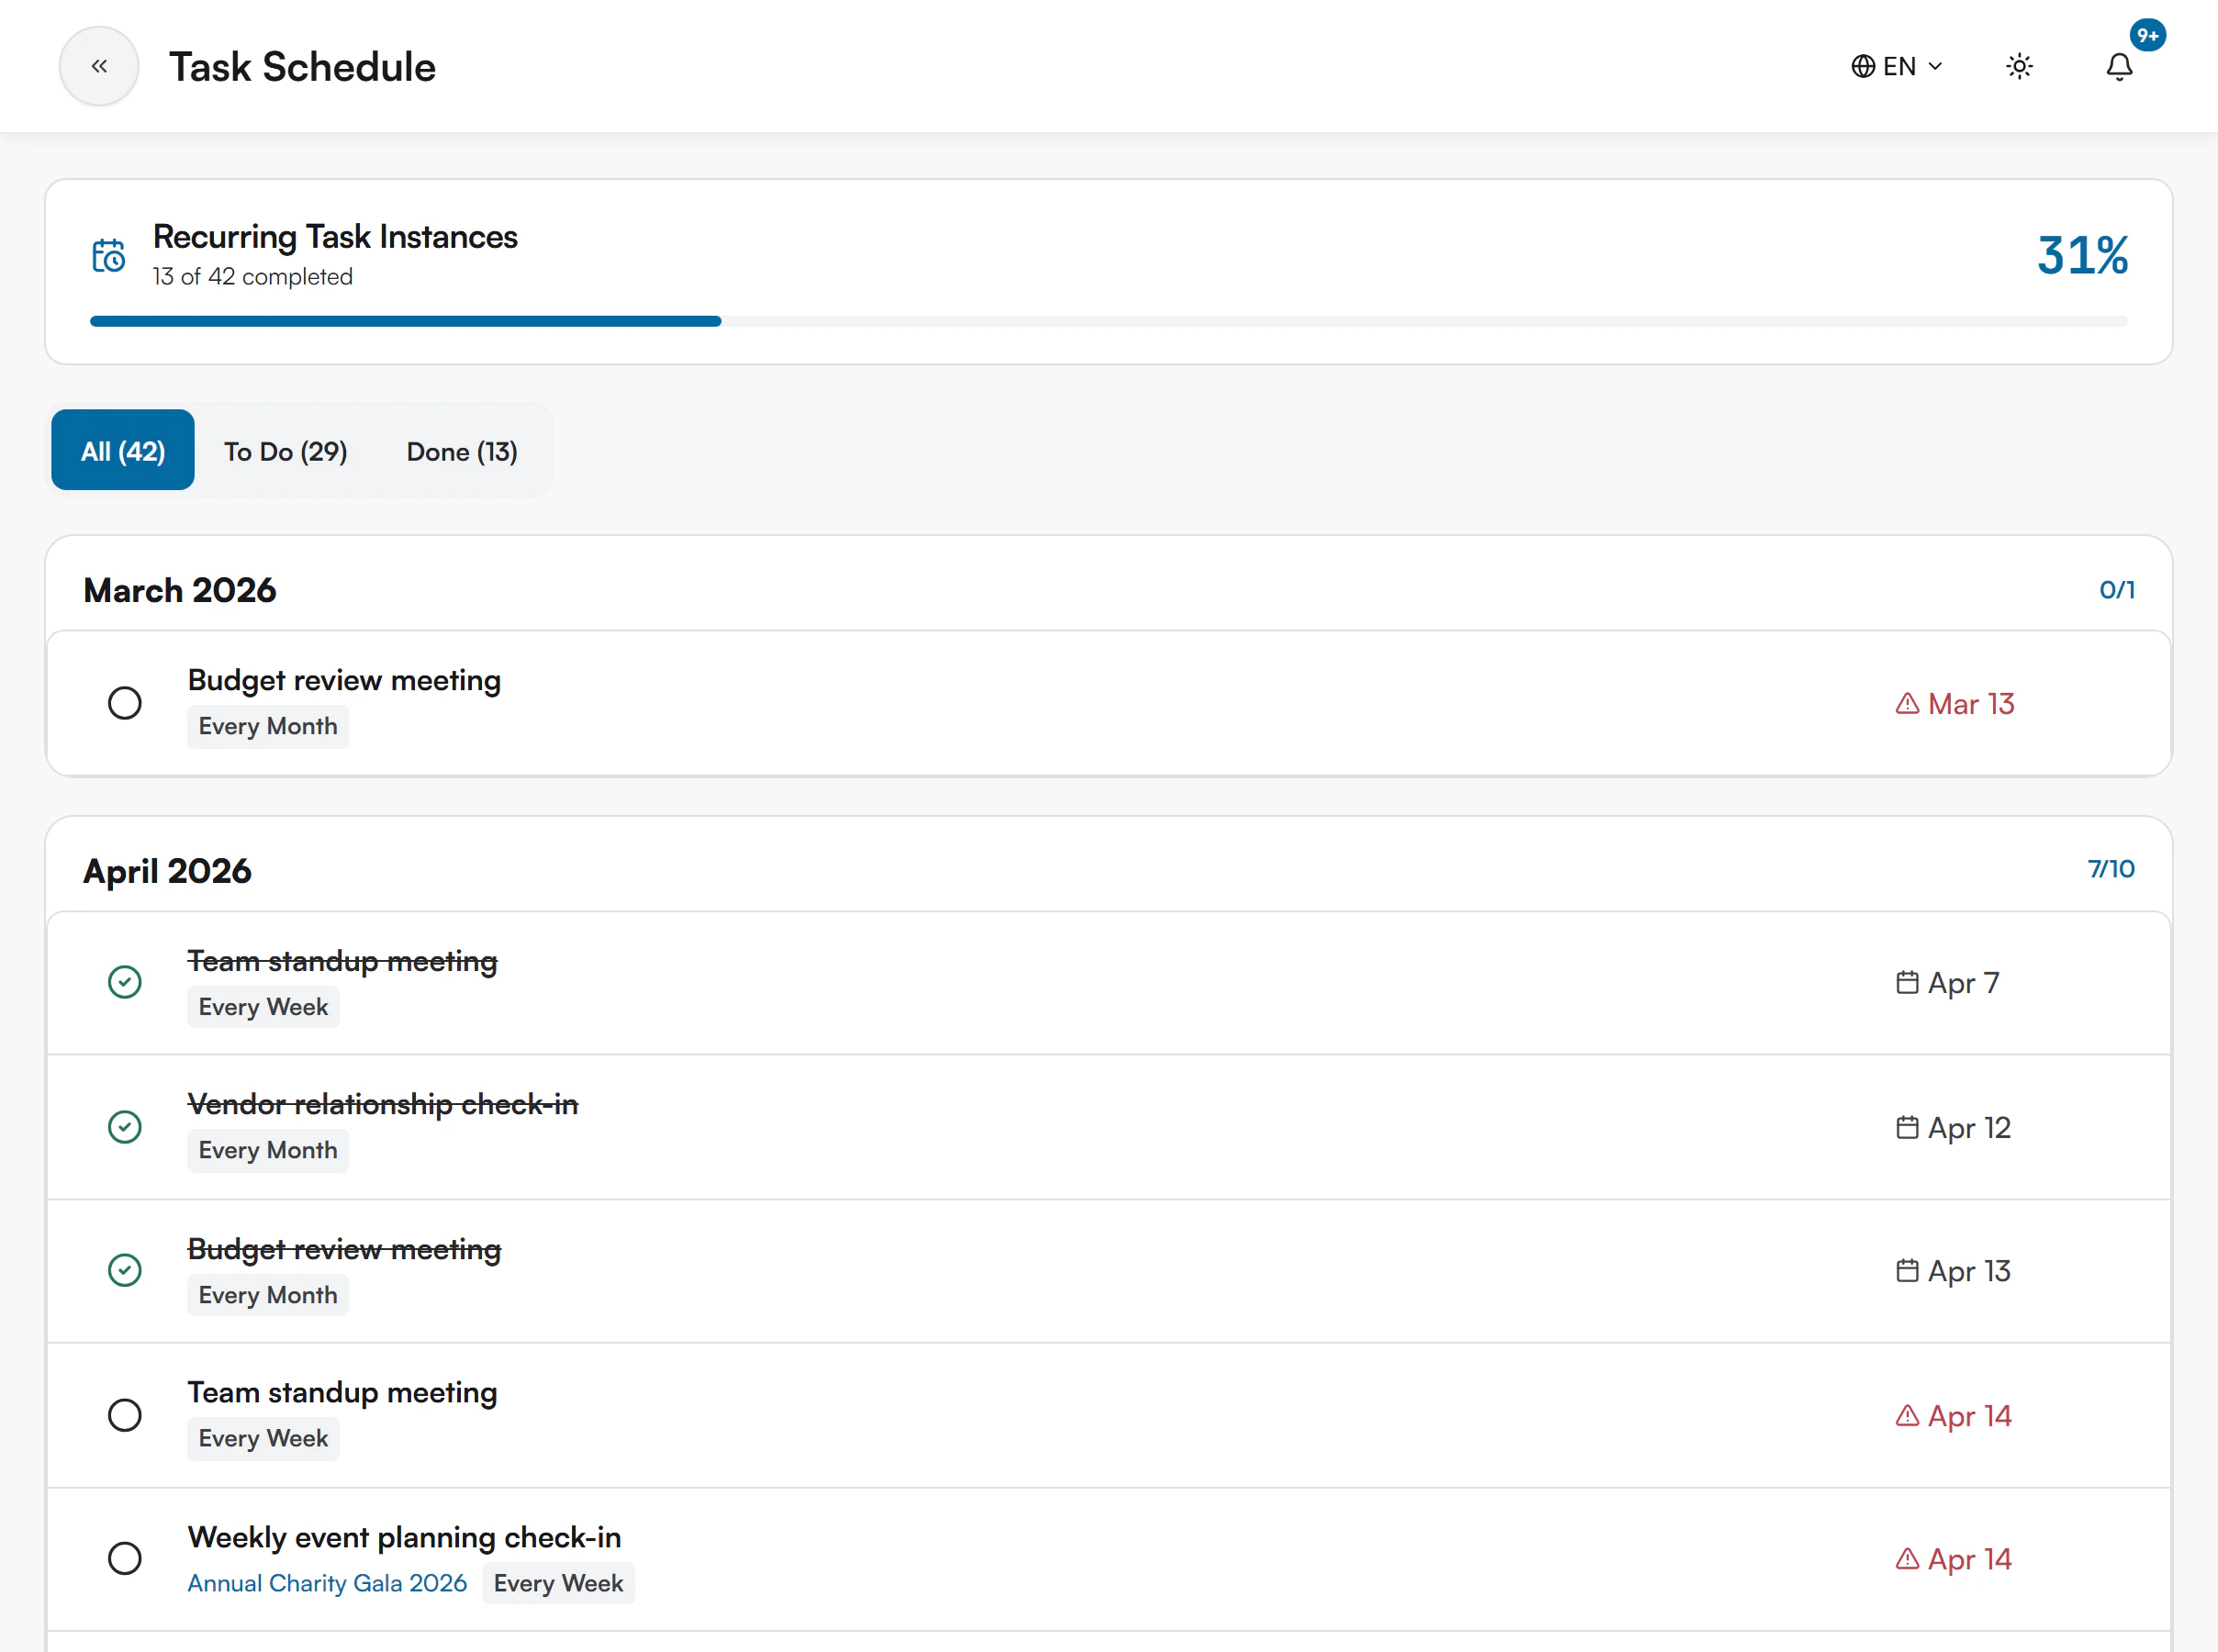Viewport: 2218px width, 1652px height.
Task: Open Vendor relationship check-in task title
Action: pyautogui.click(x=383, y=1104)
